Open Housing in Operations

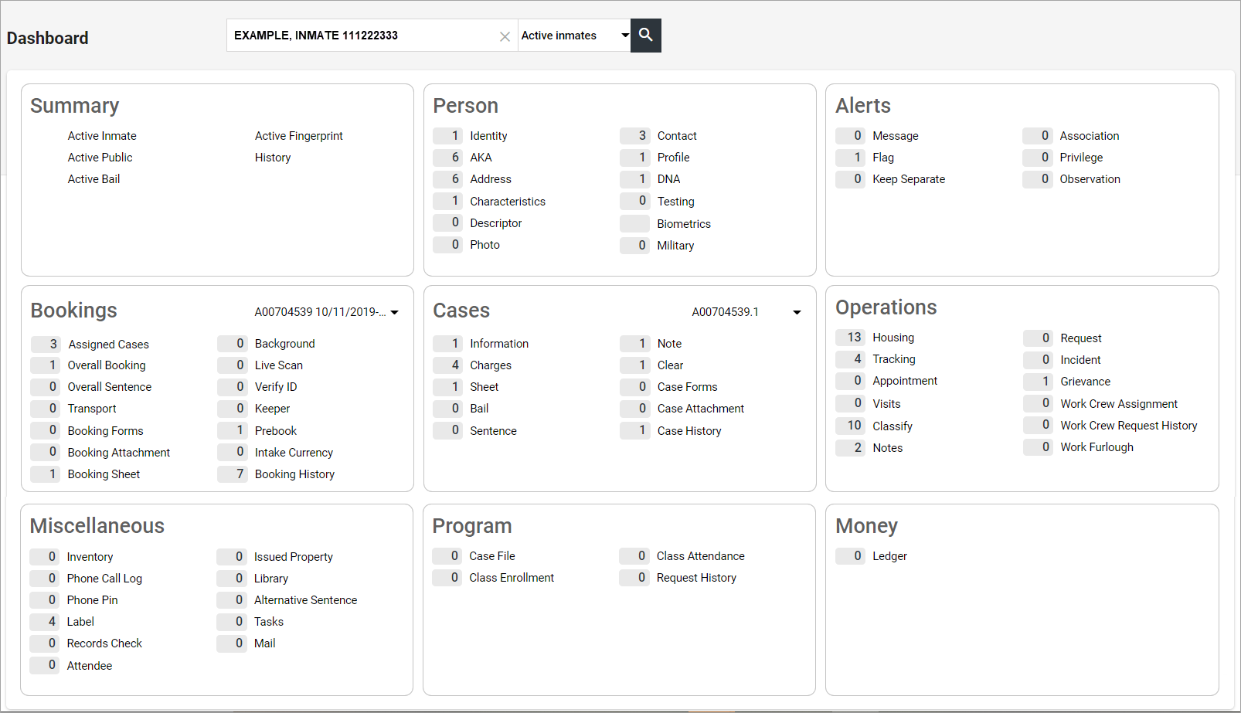(893, 338)
